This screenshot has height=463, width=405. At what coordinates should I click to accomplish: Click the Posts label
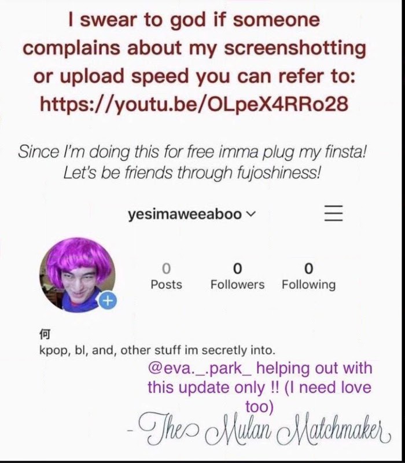tap(166, 285)
